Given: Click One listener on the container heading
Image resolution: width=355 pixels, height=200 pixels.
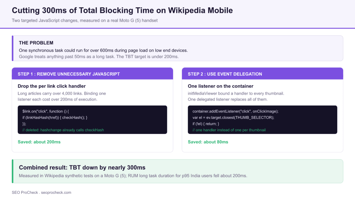Looking at the screenshot, I should (x=220, y=86).
